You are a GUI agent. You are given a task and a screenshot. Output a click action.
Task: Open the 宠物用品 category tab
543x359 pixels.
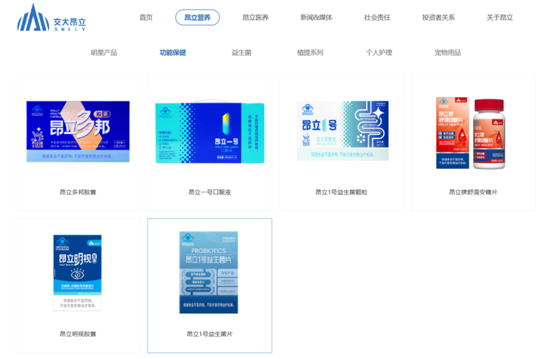click(x=448, y=53)
